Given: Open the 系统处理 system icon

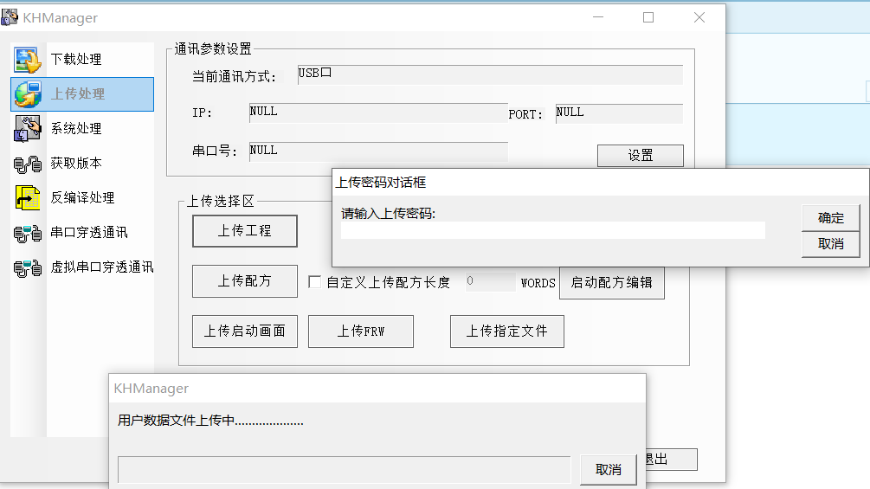Looking at the screenshot, I should tap(28, 129).
